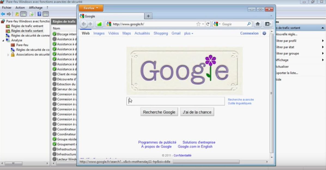Go to the Firefox home page icon
This screenshot has width=326, height=170.
(x=258, y=24)
